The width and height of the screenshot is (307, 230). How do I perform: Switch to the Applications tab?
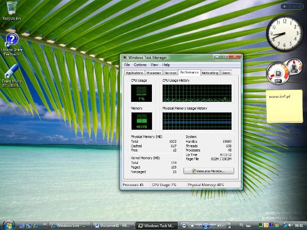(134, 73)
